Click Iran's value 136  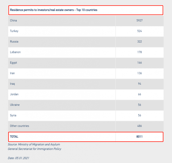tap(139, 73)
